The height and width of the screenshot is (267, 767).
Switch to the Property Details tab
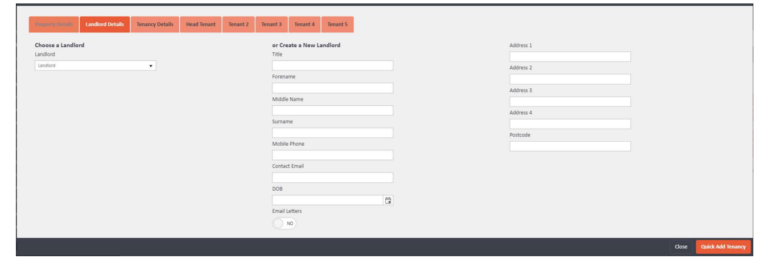(54, 24)
